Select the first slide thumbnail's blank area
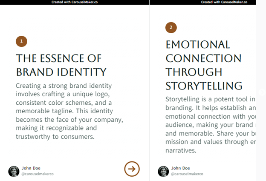Image resolution: width=266 pixels, height=181 pixels. point(75,20)
